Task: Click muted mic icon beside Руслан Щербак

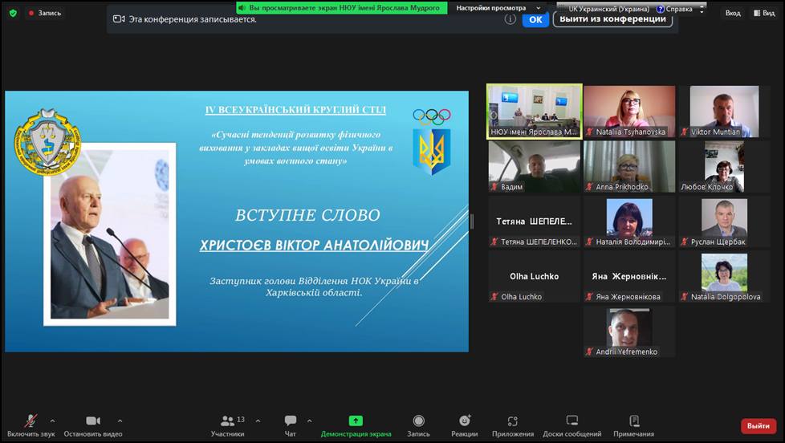Action: click(685, 242)
